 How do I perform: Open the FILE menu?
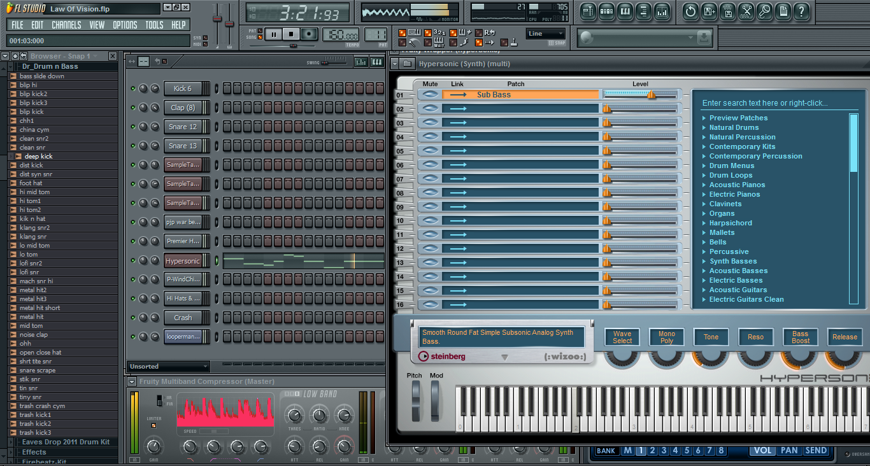point(18,25)
